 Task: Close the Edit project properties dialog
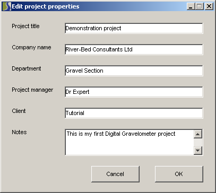pos(209,6)
